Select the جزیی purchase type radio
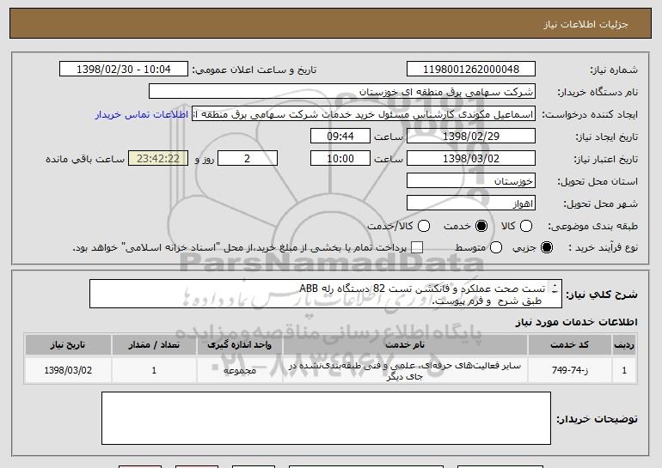The height and width of the screenshot is (468, 662). click(x=561, y=248)
